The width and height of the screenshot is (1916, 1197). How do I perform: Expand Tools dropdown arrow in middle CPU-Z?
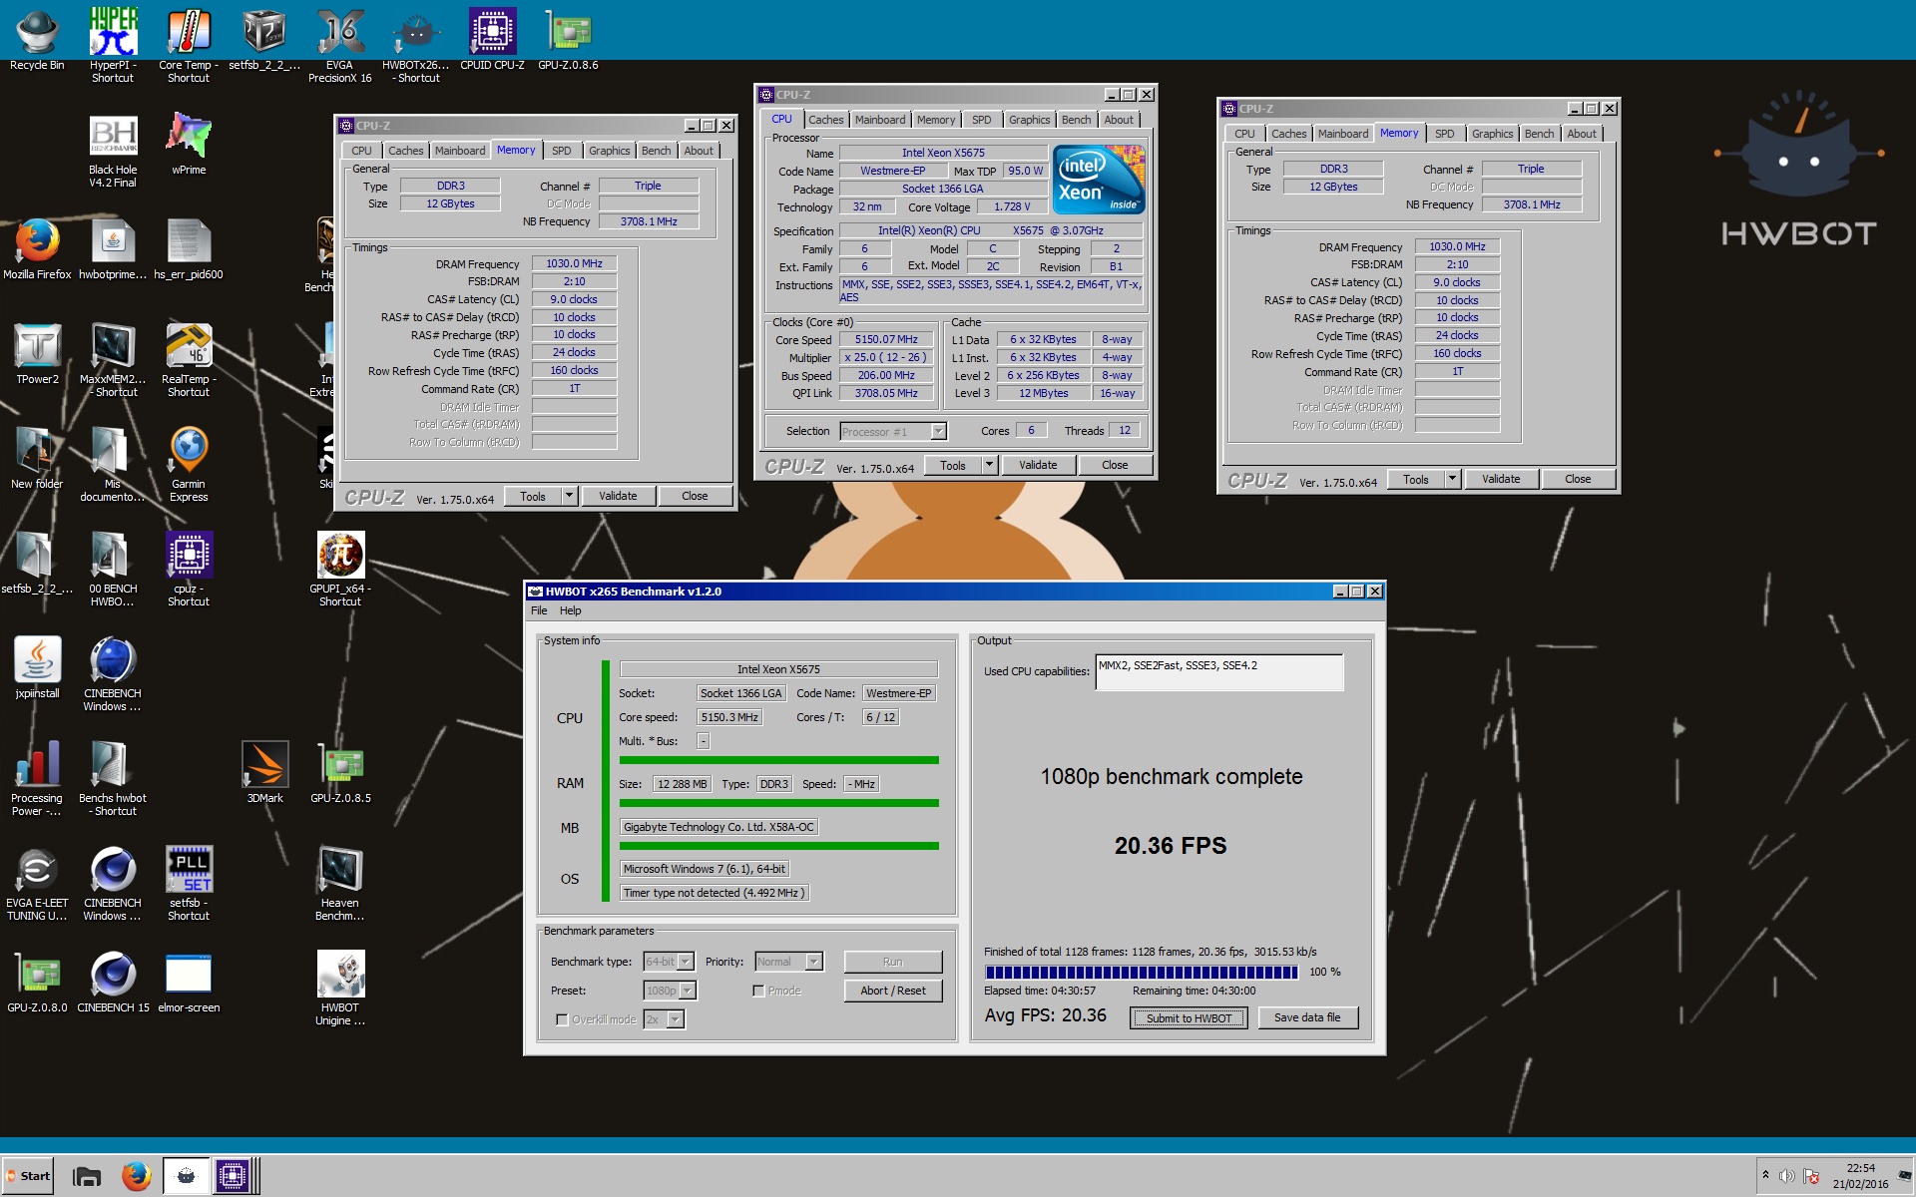point(989,465)
